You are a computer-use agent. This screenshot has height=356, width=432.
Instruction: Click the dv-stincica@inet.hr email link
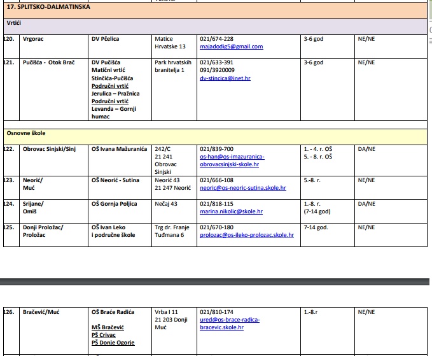pos(225,78)
